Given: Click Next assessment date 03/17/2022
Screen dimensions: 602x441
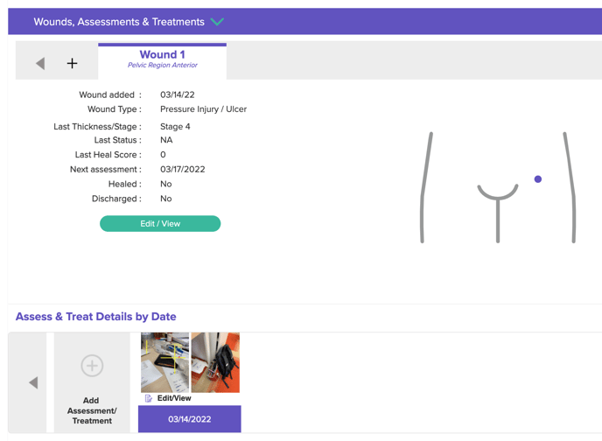Looking at the screenshot, I should pos(183,169).
